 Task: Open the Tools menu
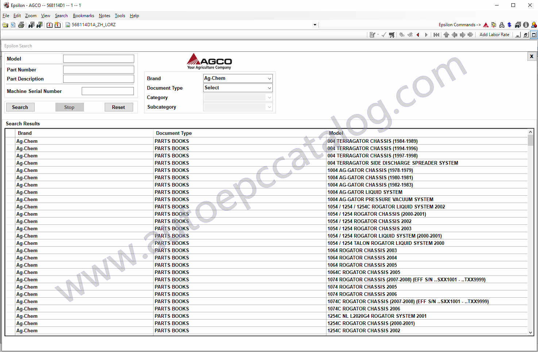tap(120, 16)
